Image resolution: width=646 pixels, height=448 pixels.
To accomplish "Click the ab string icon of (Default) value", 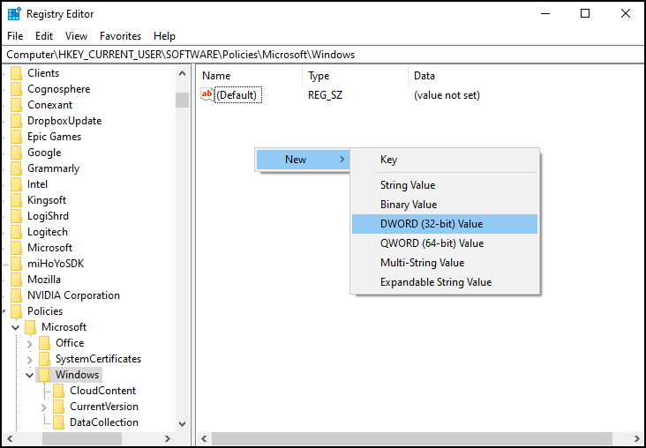I will [x=207, y=94].
